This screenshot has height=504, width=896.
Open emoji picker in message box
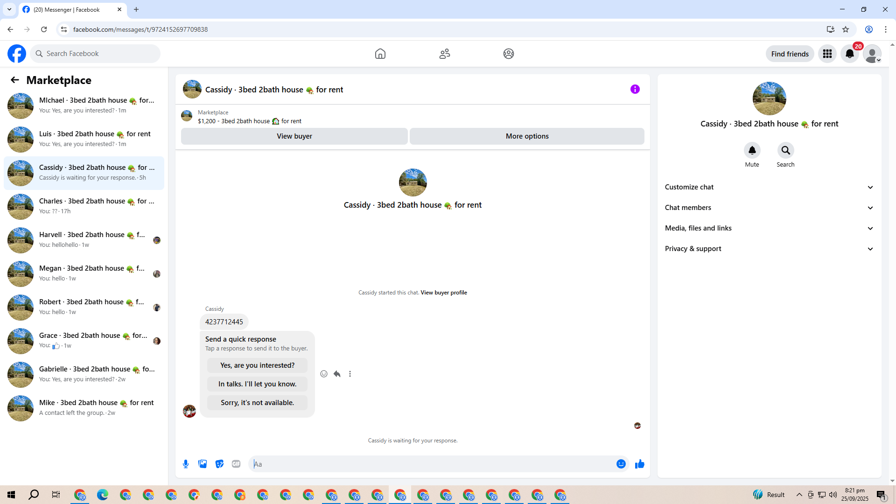(x=621, y=464)
